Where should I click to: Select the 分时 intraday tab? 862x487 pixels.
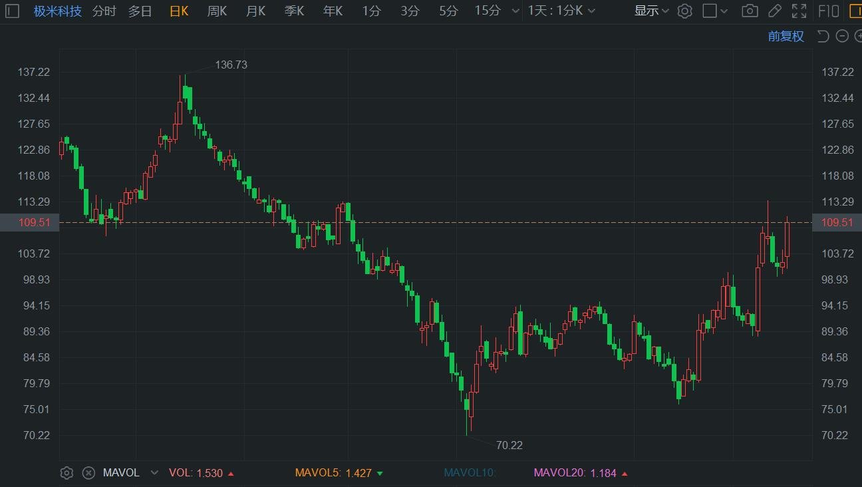(x=104, y=11)
